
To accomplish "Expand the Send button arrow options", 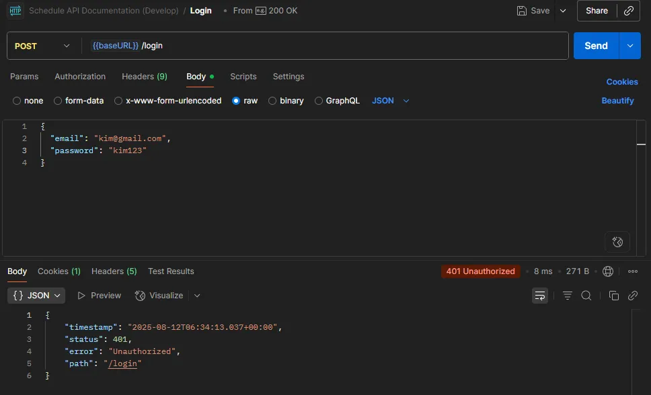I will tap(629, 46).
